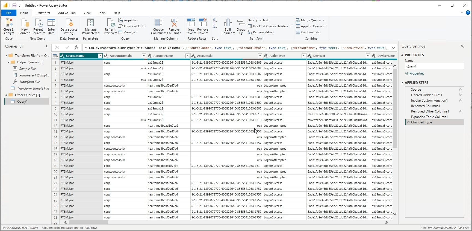Click the table icon at grid corner
472x231 pixels.
(55, 56)
